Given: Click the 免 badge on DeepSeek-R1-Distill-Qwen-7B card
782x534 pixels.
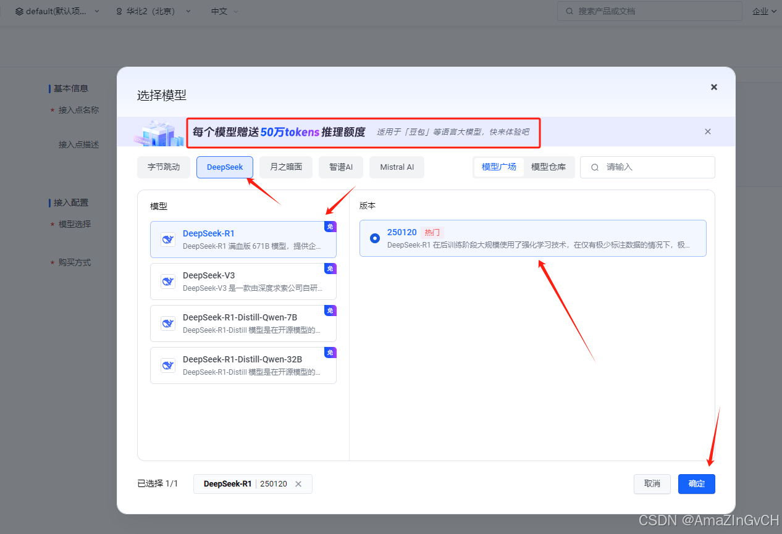Looking at the screenshot, I should pyautogui.click(x=330, y=311).
